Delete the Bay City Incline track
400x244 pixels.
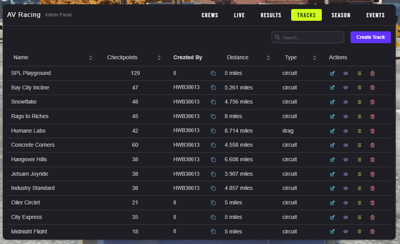[372, 88]
